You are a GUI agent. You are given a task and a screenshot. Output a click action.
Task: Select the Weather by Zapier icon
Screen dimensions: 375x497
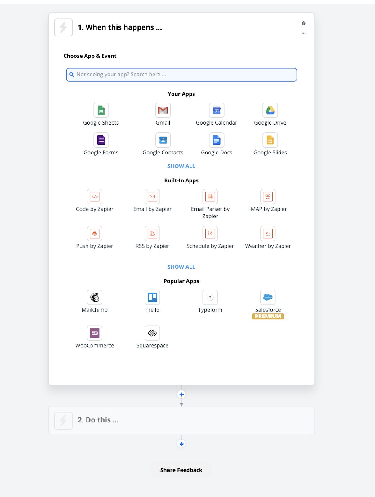[268, 234]
